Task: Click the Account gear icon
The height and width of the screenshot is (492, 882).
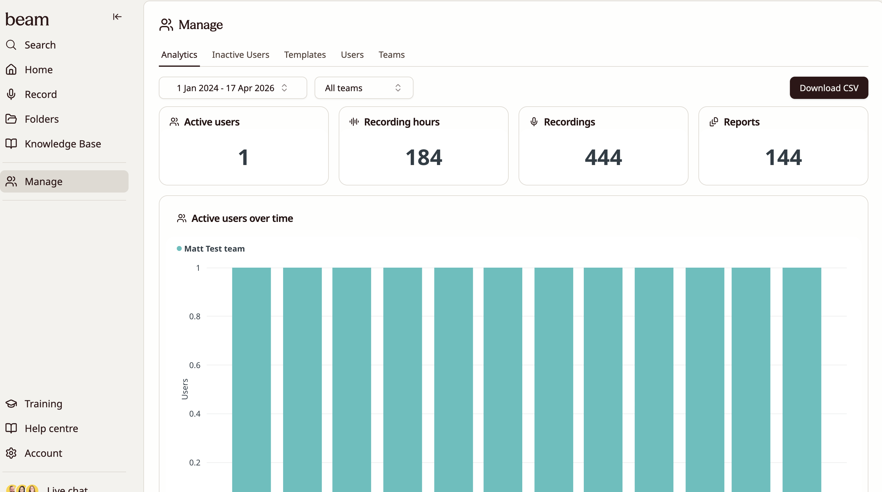Action: click(x=11, y=453)
